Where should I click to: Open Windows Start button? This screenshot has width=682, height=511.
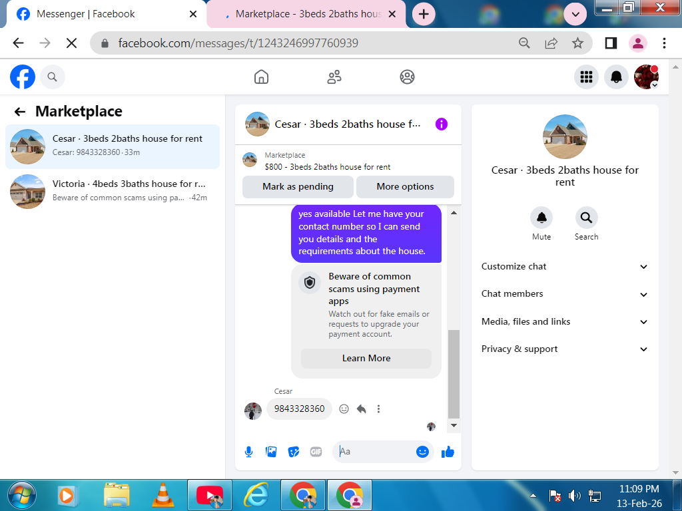(22, 496)
